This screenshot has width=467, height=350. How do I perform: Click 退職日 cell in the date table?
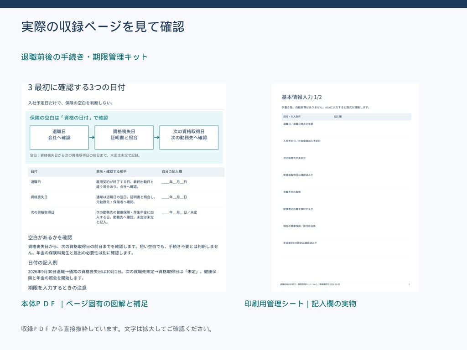tap(36, 182)
